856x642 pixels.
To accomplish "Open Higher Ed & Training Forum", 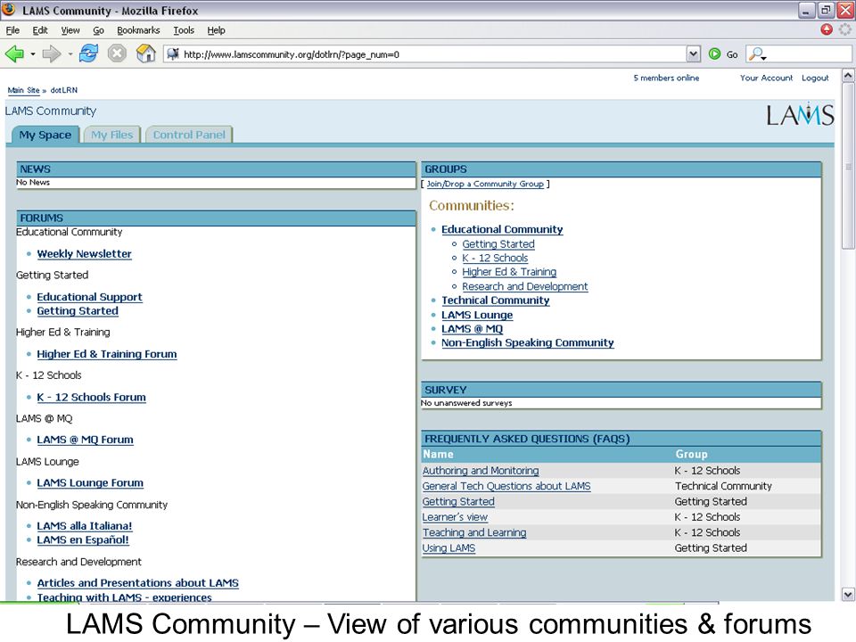I will click(107, 354).
